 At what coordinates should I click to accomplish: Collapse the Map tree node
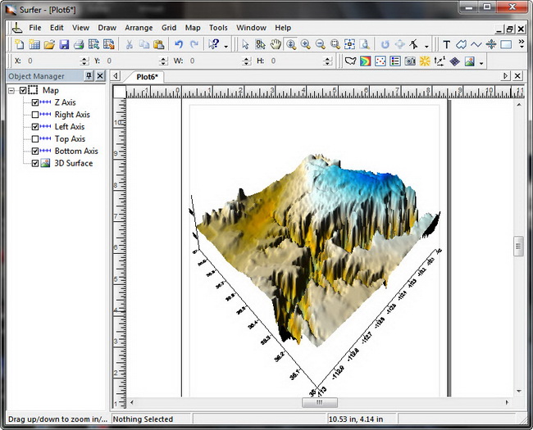click(11, 90)
